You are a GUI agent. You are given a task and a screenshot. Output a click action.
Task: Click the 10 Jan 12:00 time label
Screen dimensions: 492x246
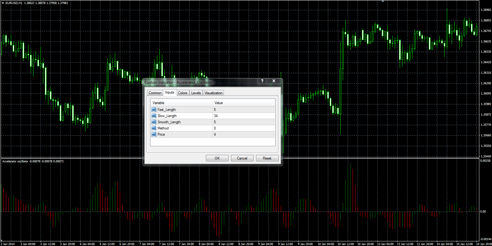coord(346,244)
